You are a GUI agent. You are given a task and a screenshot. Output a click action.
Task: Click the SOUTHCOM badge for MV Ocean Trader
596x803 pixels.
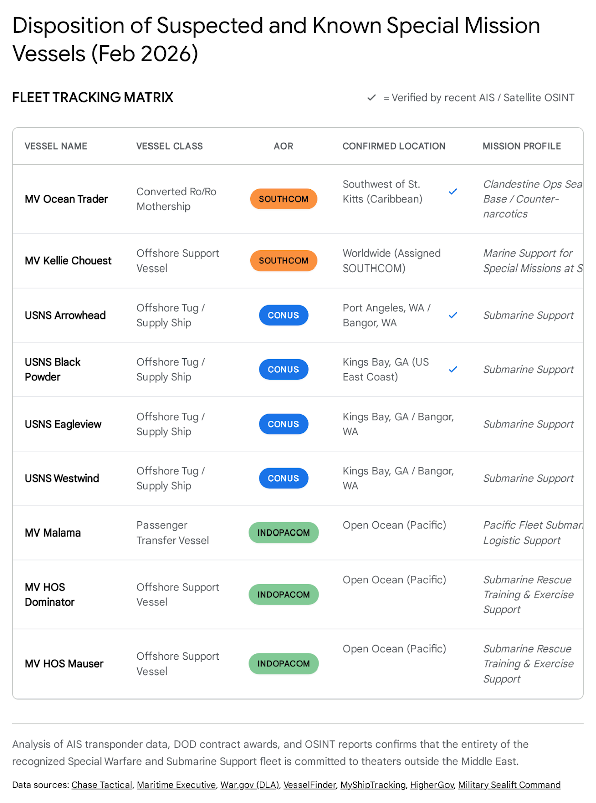(283, 199)
